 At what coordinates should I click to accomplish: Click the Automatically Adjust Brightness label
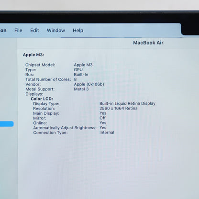pyautogui.click(x=65, y=128)
